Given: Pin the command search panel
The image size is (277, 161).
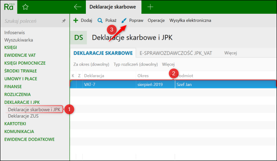Looking at the screenshot, I should tap(64, 21).
